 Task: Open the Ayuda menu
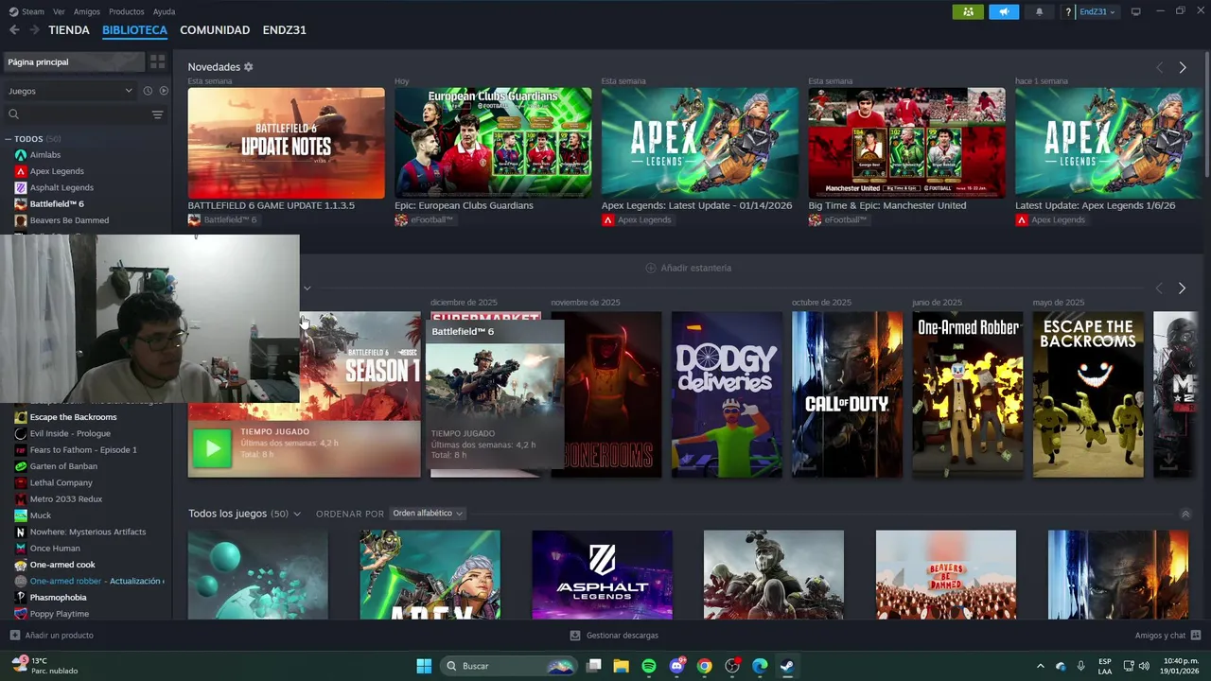(x=164, y=11)
